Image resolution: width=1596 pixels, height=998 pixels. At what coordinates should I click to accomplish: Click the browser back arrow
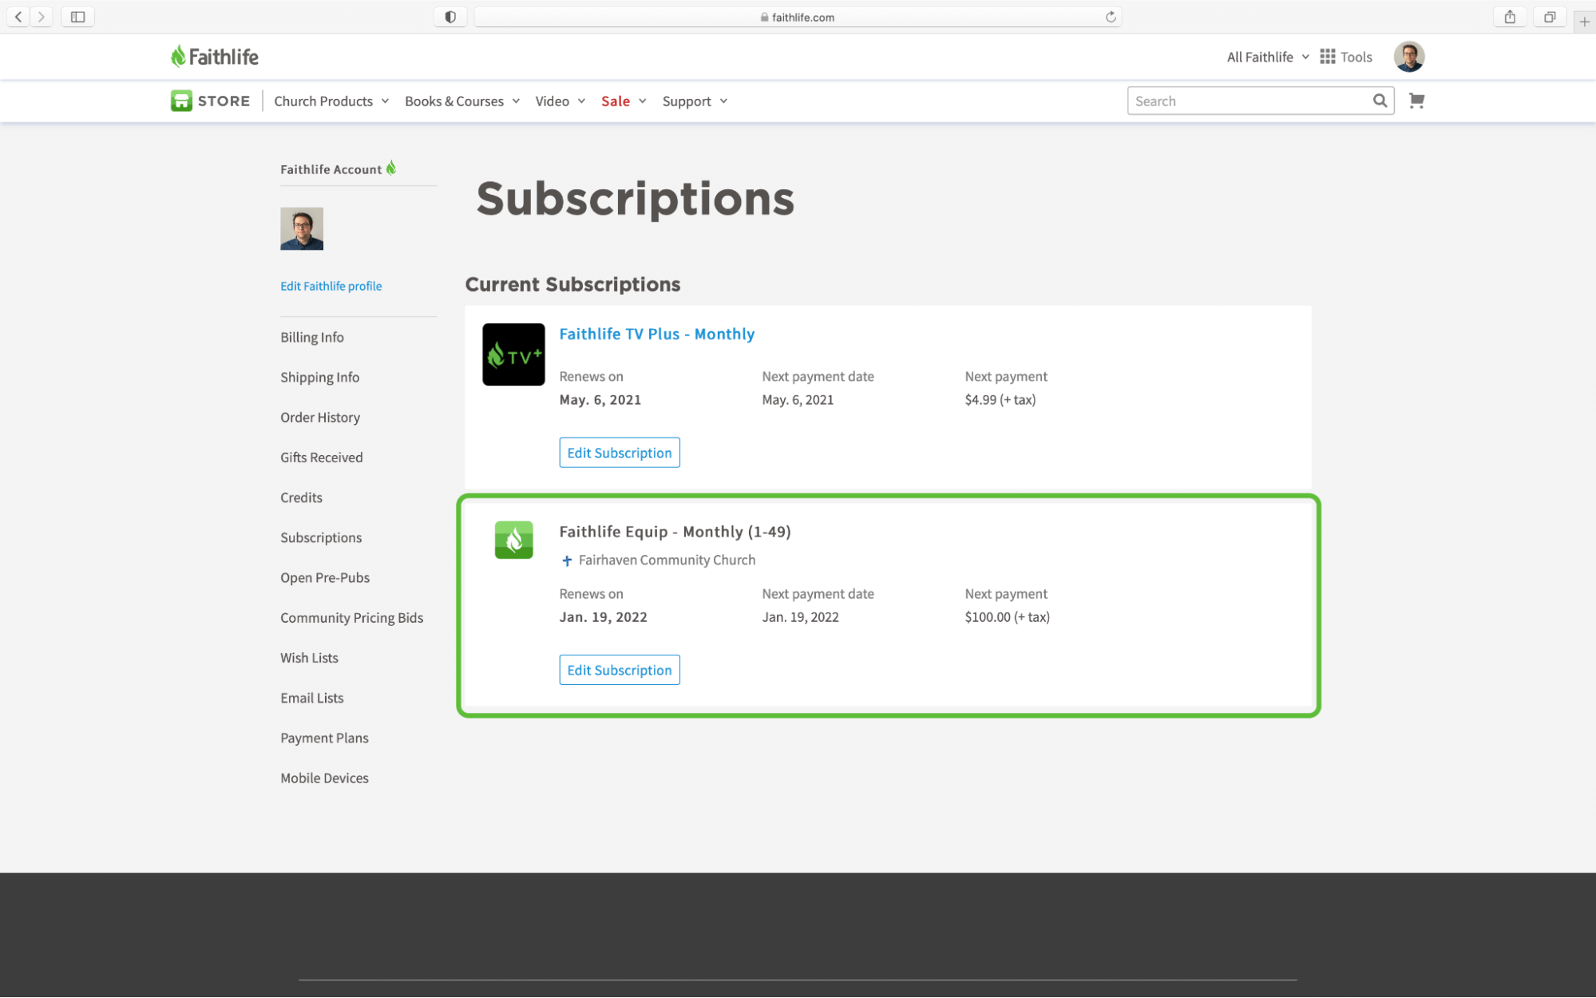pyautogui.click(x=18, y=17)
